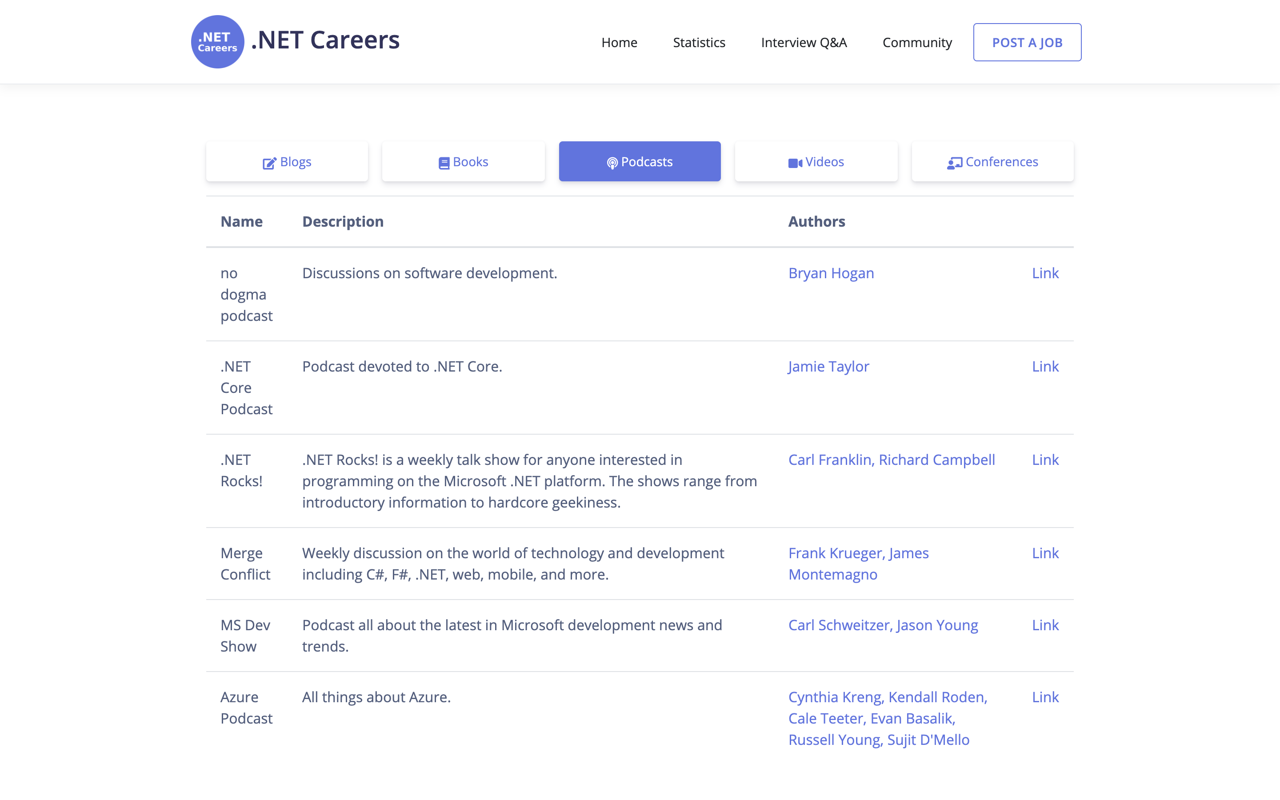Open the Statistics page

click(x=699, y=42)
